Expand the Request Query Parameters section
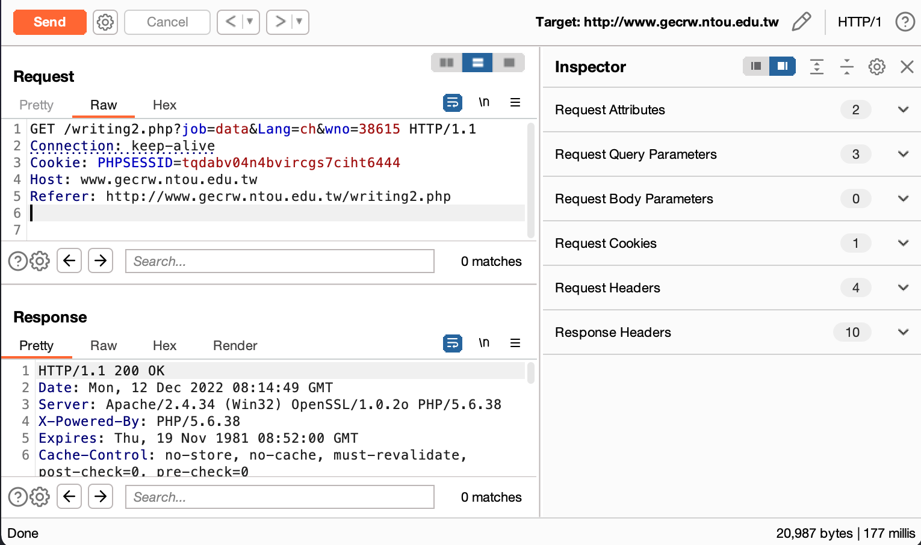 click(732, 155)
